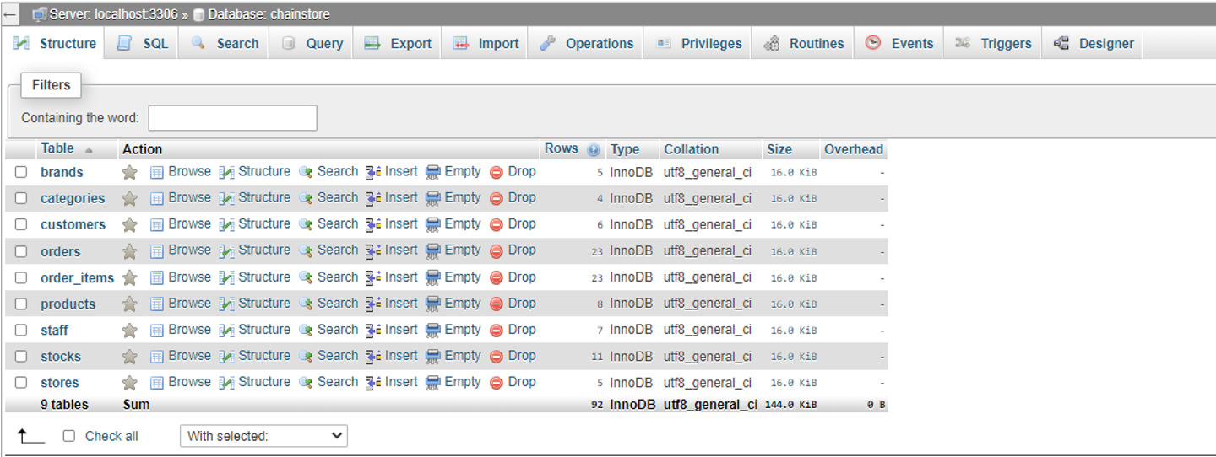Click the red Drop icon for stores table
The image size is (1216, 457).
pyautogui.click(x=497, y=383)
